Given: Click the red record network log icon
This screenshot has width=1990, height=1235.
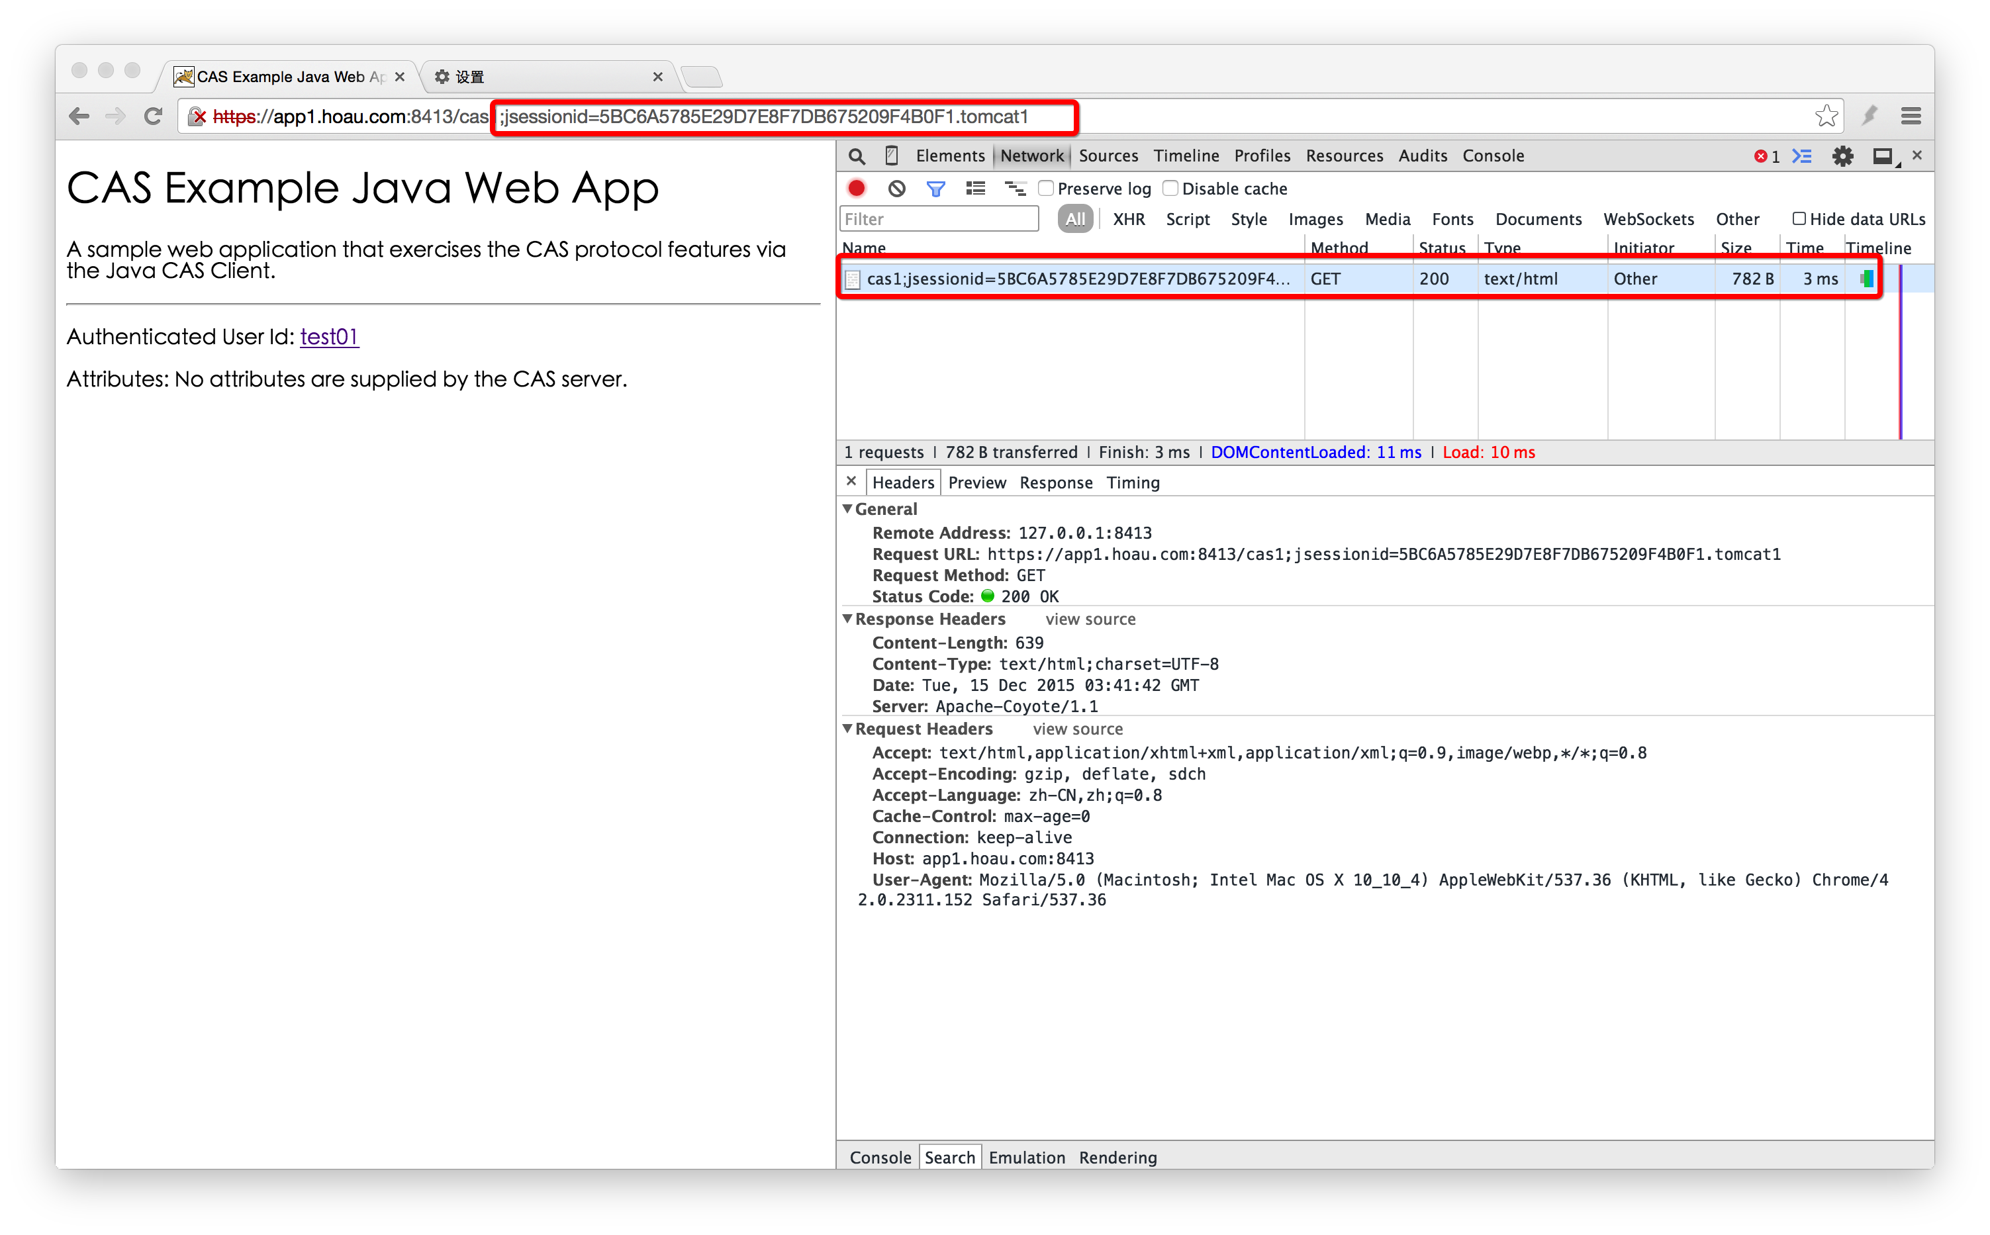Looking at the screenshot, I should (x=856, y=189).
